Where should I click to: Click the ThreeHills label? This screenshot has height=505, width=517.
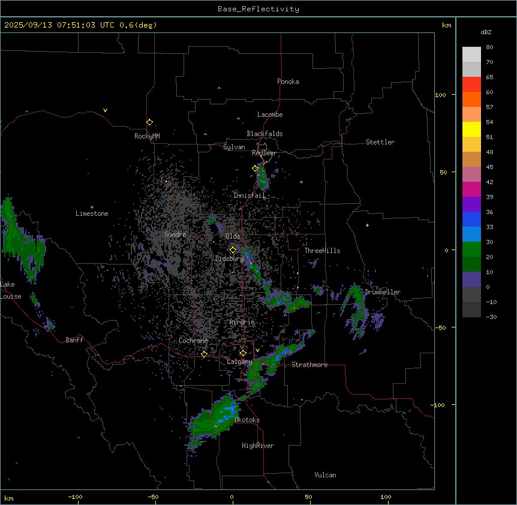(322, 251)
